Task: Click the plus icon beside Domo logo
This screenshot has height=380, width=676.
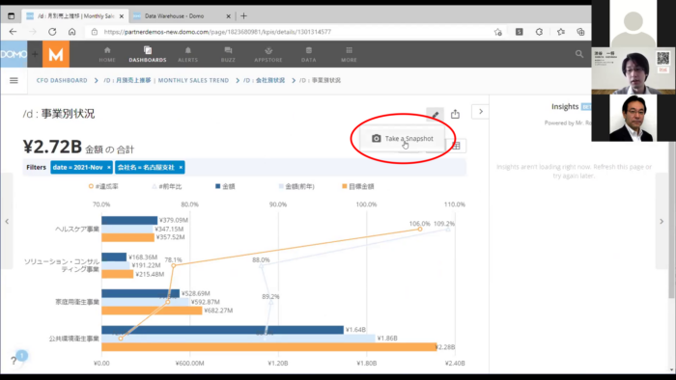Action: (x=35, y=54)
